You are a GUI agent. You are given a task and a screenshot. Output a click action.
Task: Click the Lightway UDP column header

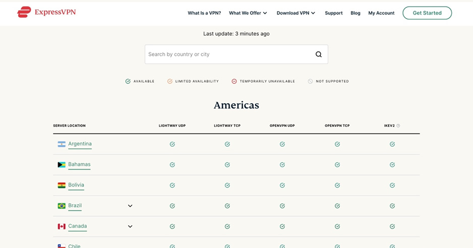(x=172, y=126)
